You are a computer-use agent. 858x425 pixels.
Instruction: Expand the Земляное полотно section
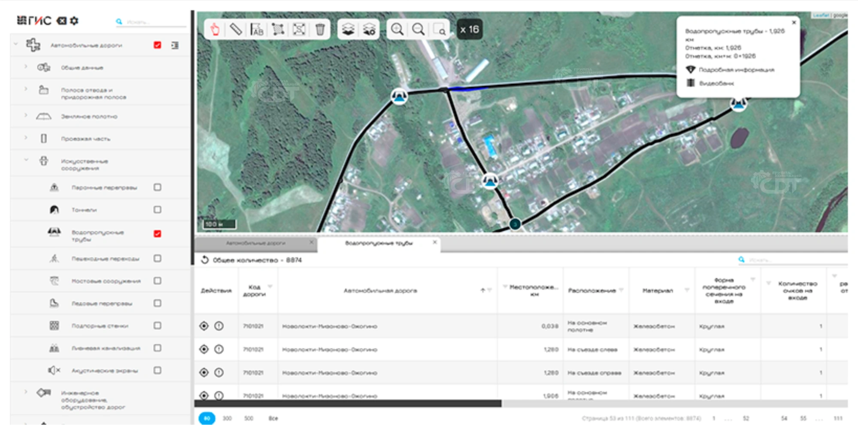coord(26,116)
